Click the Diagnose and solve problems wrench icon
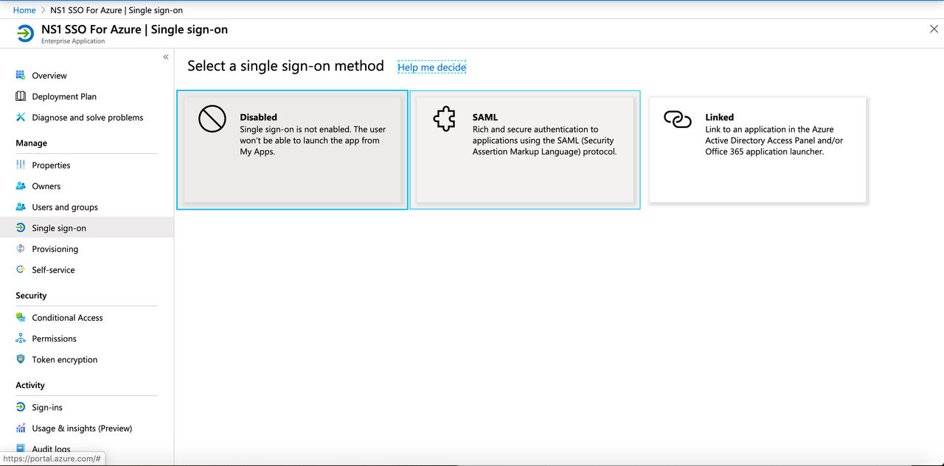944x466 pixels. tap(21, 117)
